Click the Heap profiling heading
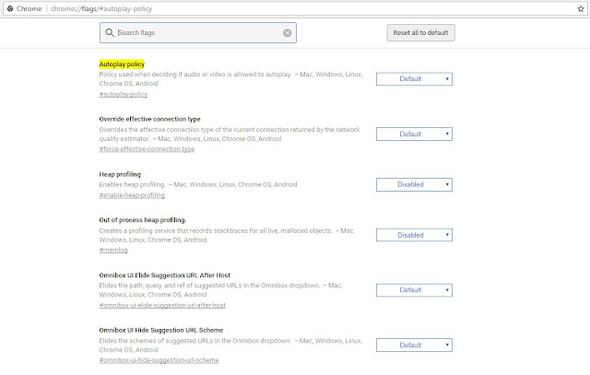The height and width of the screenshot is (375, 590). [x=120, y=174]
